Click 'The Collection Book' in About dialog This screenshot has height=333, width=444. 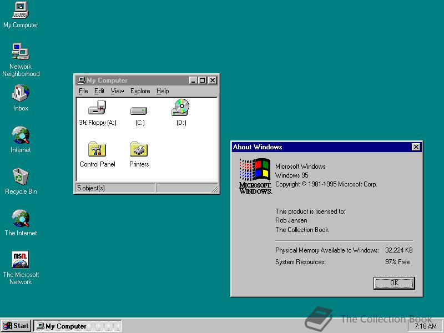[302, 230]
